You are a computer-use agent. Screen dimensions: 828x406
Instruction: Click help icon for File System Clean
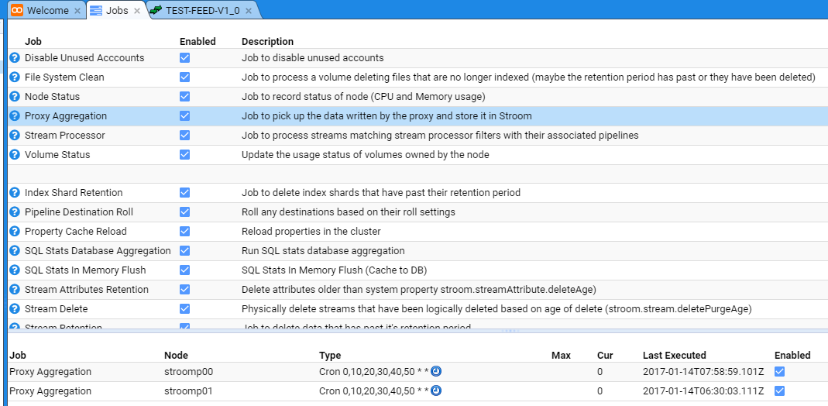tap(14, 77)
